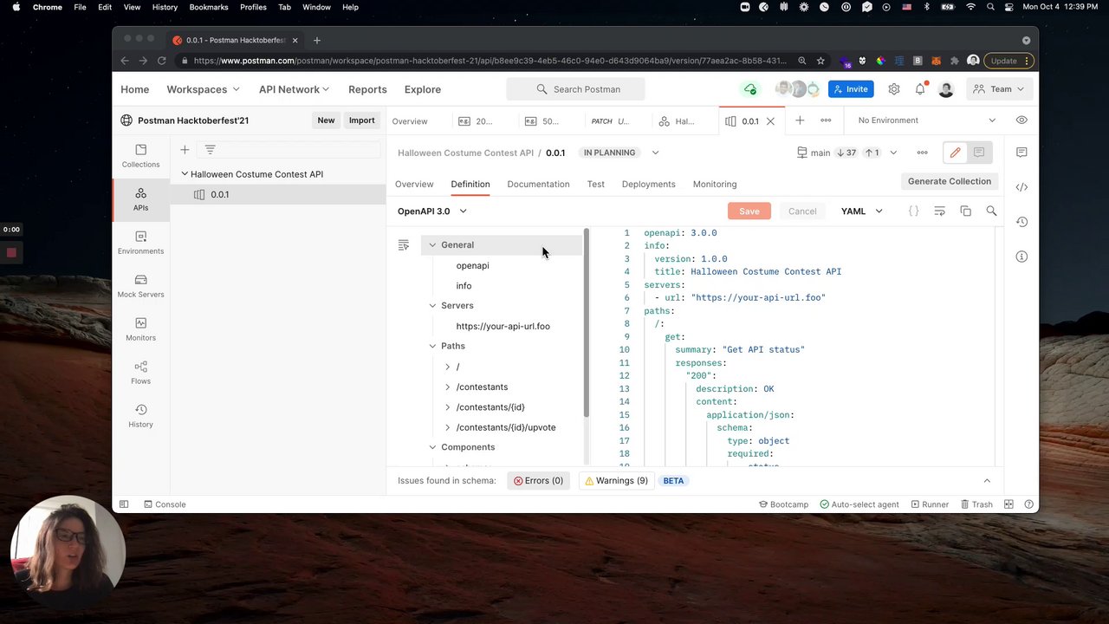The image size is (1109, 624).
Task: Click the Save button
Action: pyautogui.click(x=749, y=211)
